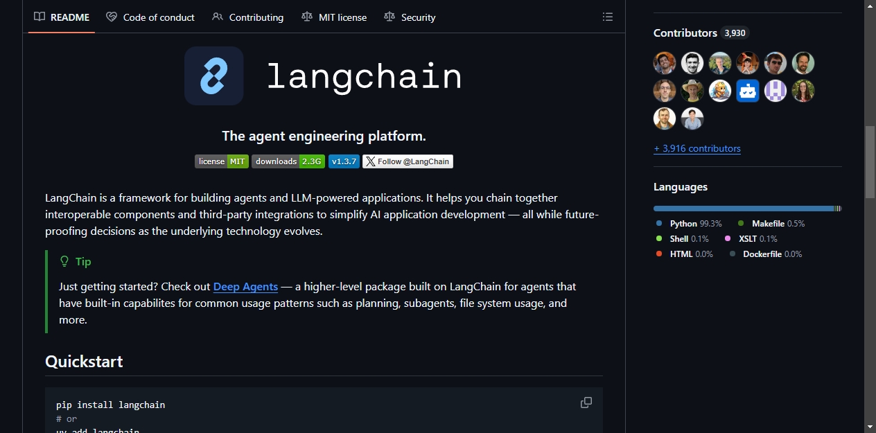Click the v1.3.7 version badge
The height and width of the screenshot is (433, 876).
pyautogui.click(x=344, y=161)
